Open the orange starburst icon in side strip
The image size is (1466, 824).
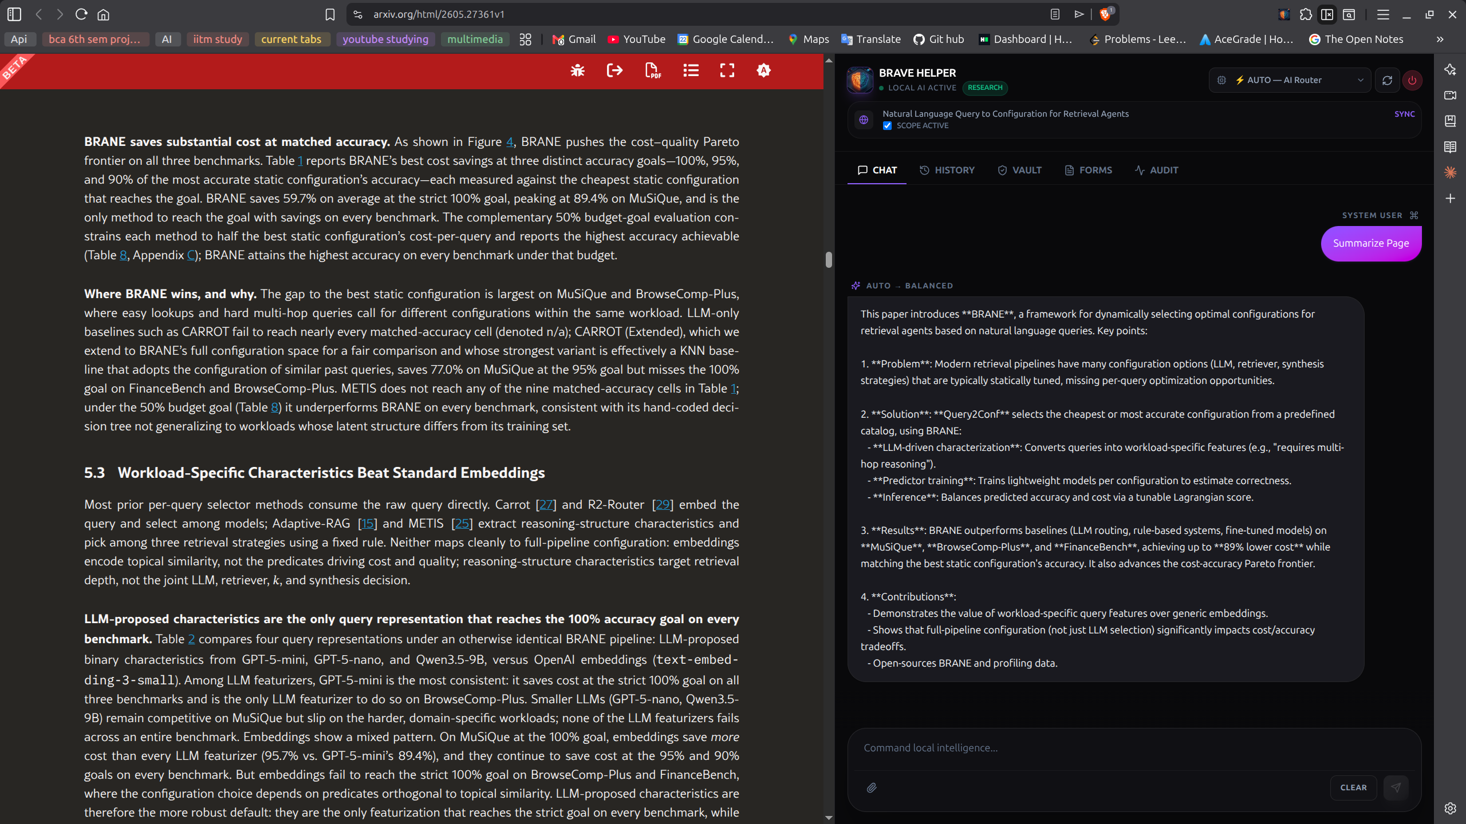tap(1450, 172)
